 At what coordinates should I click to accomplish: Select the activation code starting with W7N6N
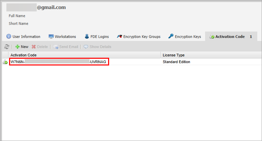click(x=59, y=62)
